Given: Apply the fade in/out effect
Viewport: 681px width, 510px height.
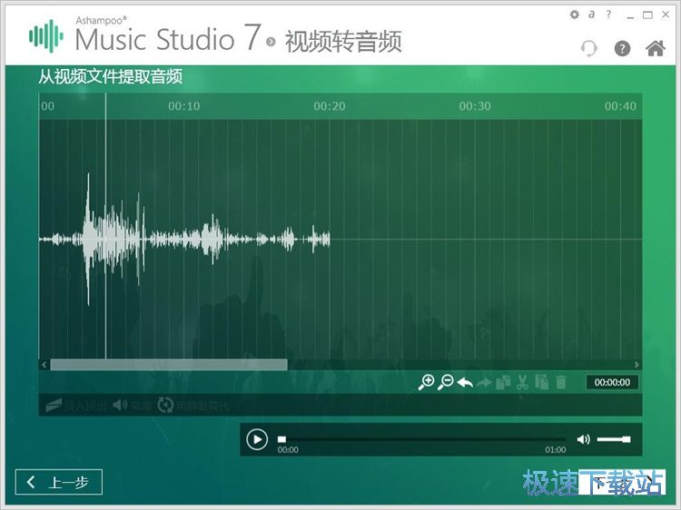Looking at the screenshot, I should point(75,406).
